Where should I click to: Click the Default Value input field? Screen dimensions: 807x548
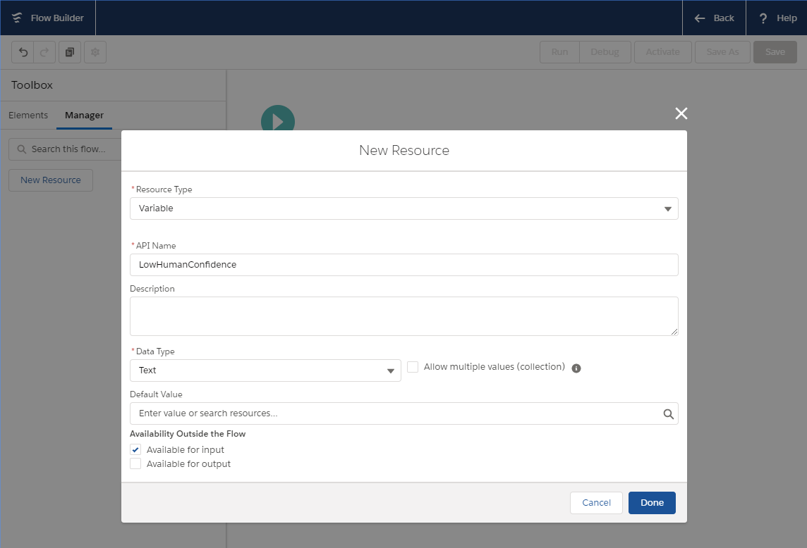tap(404, 414)
